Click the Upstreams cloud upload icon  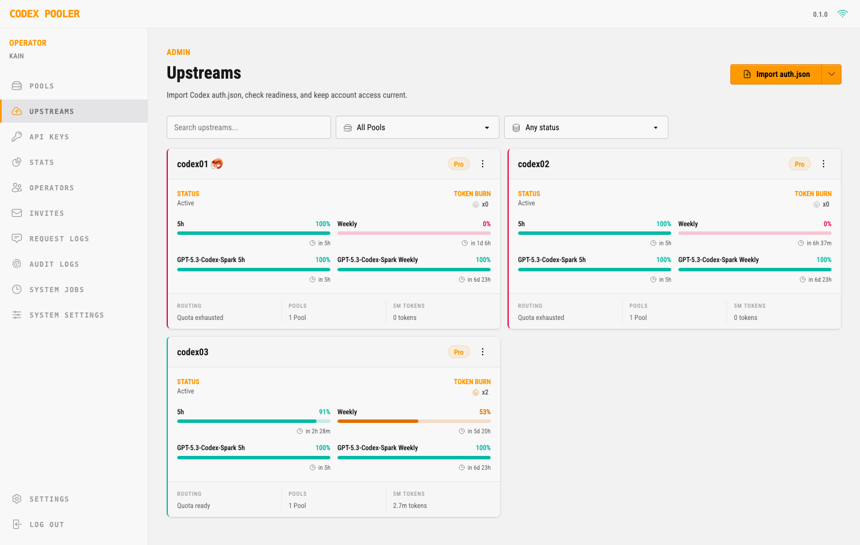tap(17, 111)
